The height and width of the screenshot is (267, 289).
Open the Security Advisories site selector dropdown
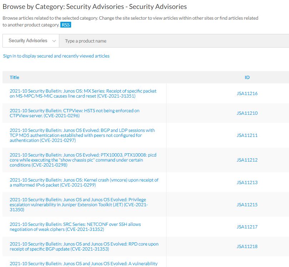31,41
